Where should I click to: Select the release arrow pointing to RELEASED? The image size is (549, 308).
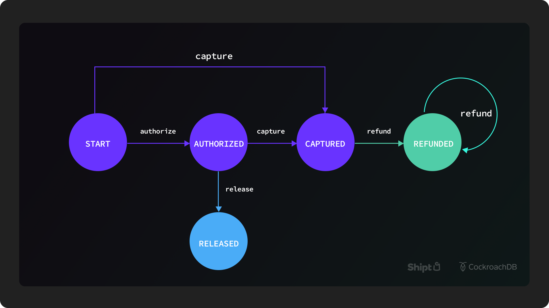tap(218, 194)
